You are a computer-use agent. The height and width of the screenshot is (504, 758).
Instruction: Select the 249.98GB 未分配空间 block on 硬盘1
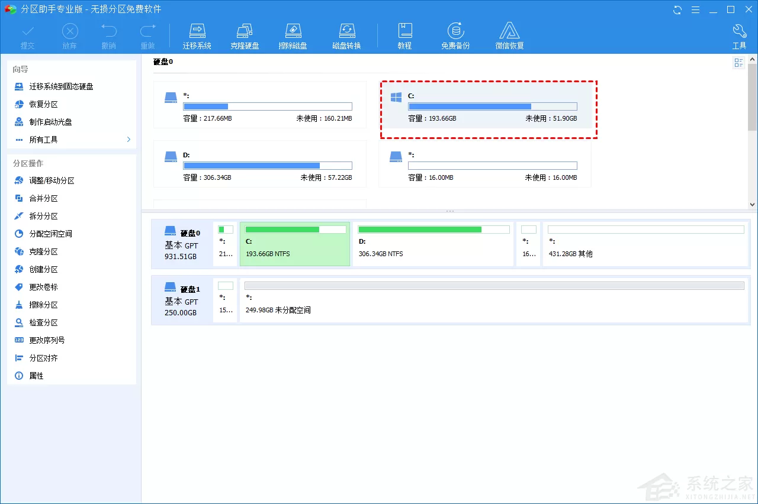pyautogui.click(x=494, y=300)
